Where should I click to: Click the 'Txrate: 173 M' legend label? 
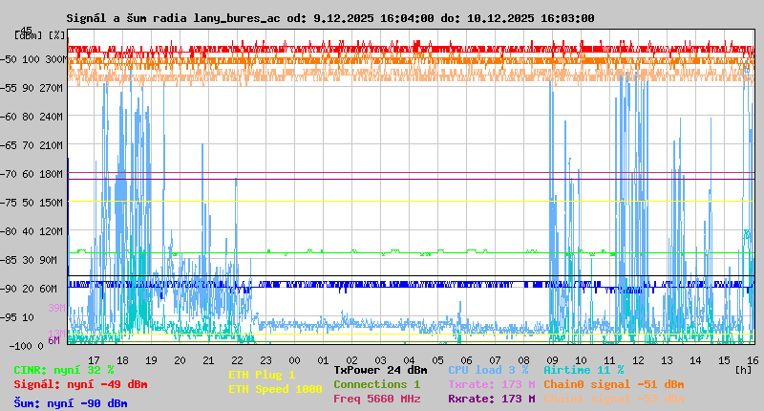pos(492,384)
